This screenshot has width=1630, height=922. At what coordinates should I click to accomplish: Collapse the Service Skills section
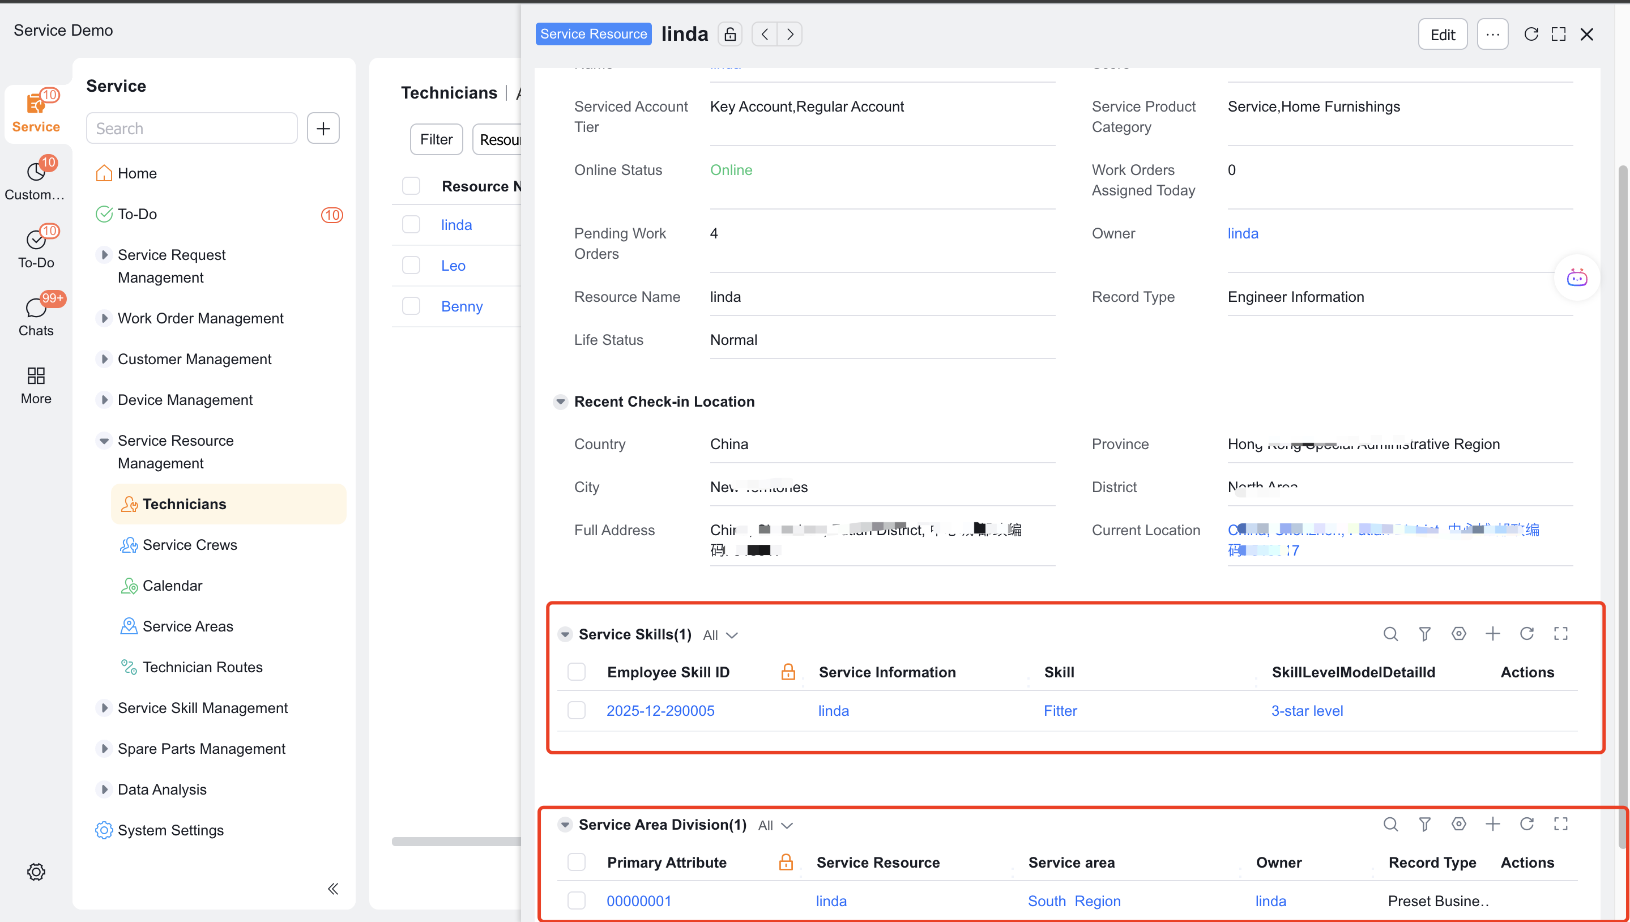coord(565,634)
